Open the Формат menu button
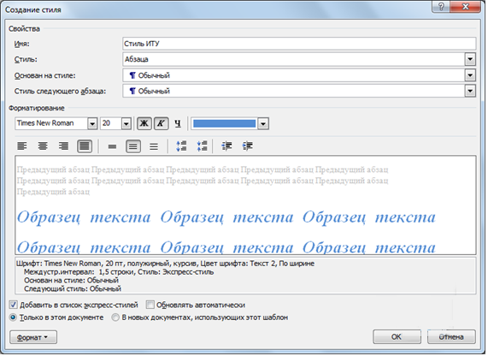The width and height of the screenshot is (488, 356). 33,338
